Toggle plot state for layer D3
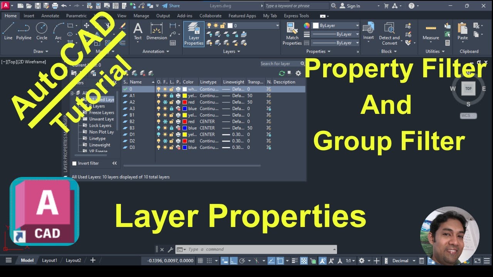The image size is (493, 277). point(178,147)
